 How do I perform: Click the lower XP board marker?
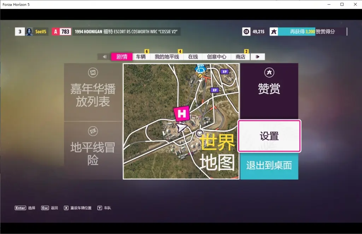click(215, 90)
